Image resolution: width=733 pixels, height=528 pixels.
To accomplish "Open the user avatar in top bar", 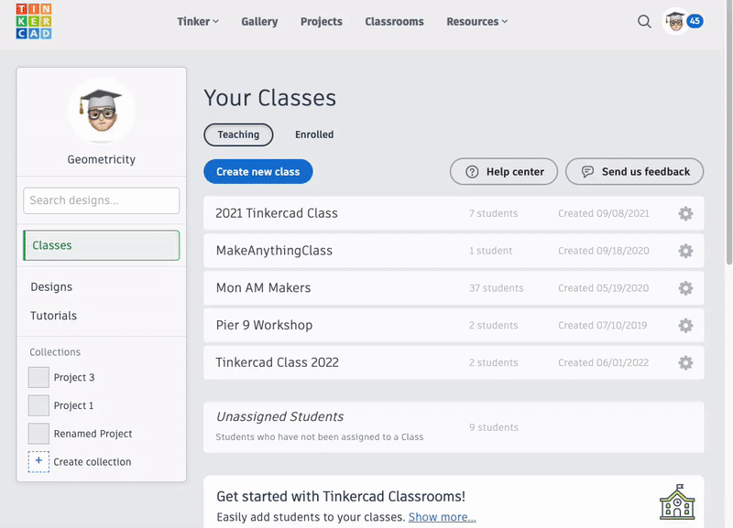I will 674,21.
